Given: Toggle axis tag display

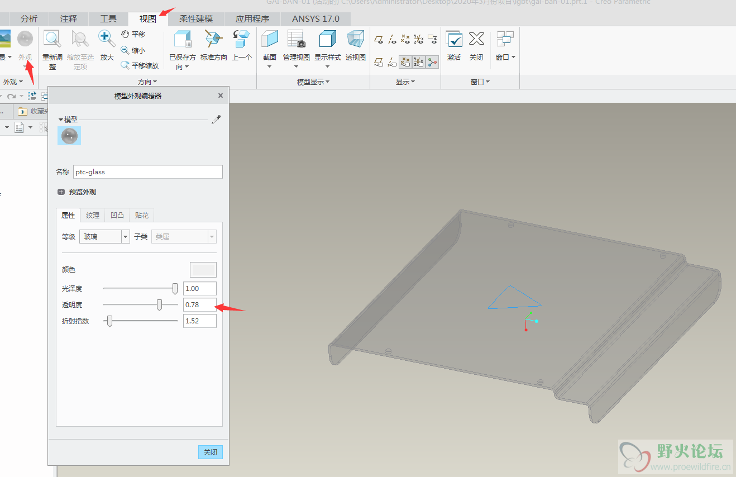Looking at the screenshot, I should 392,61.
